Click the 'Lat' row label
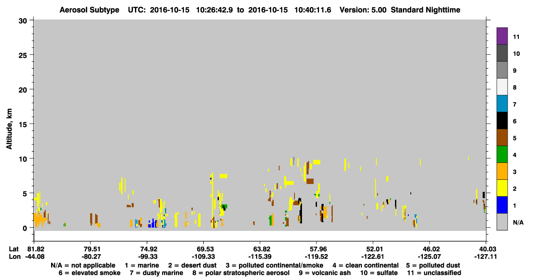The width and height of the screenshot is (540, 277). coord(14,249)
